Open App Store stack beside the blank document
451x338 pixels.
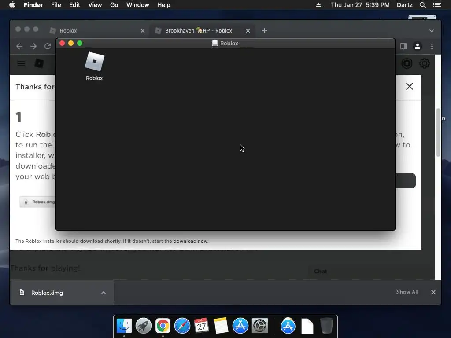(288, 326)
